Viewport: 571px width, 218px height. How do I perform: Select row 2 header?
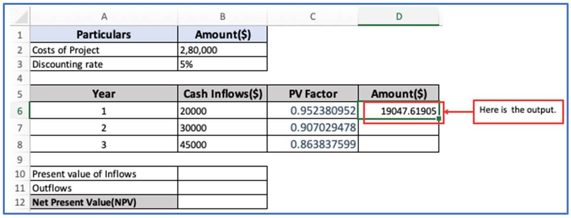(x=20, y=50)
